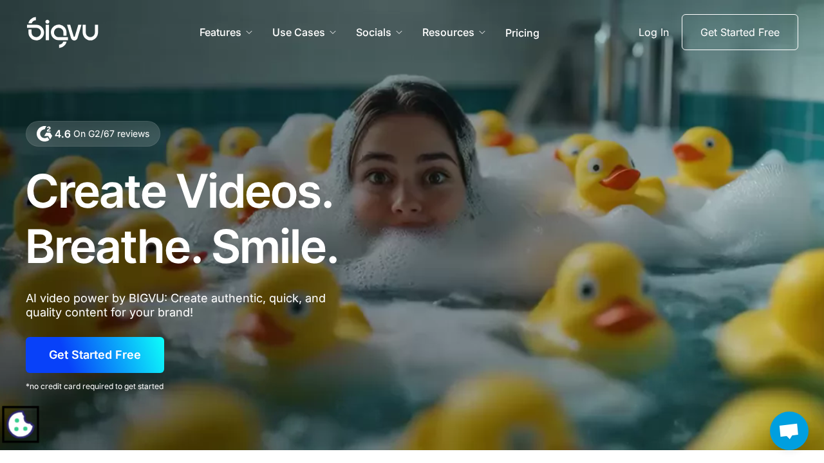Select the Features menu label

coord(220,32)
